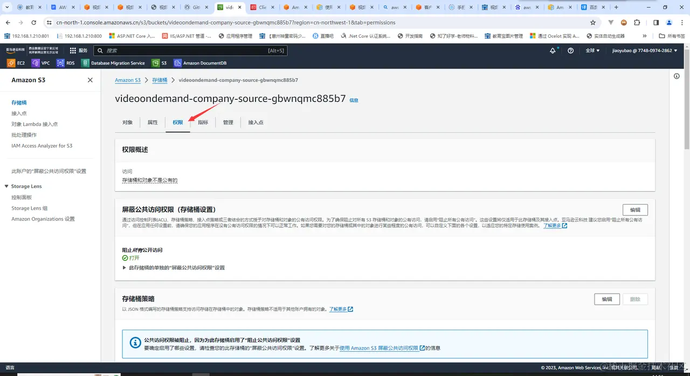Screen dimensions: 690x376
Task: Open the EC2 favorite shortcut
Action: (16, 63)
